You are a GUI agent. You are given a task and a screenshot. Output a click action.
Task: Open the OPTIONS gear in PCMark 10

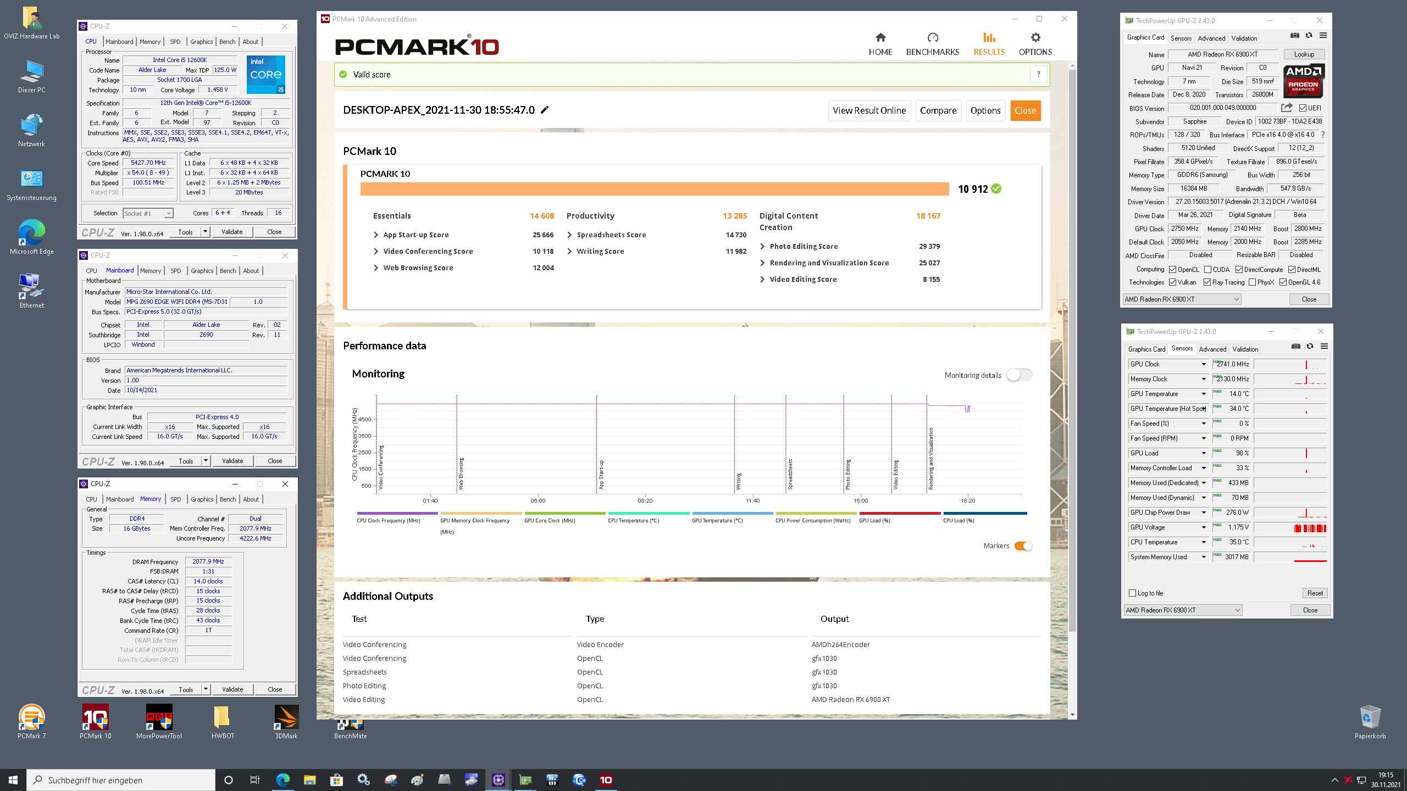coord(1035,44)
